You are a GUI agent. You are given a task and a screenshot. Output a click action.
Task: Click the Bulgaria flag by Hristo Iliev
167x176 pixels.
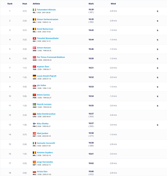tap(34, 172)
